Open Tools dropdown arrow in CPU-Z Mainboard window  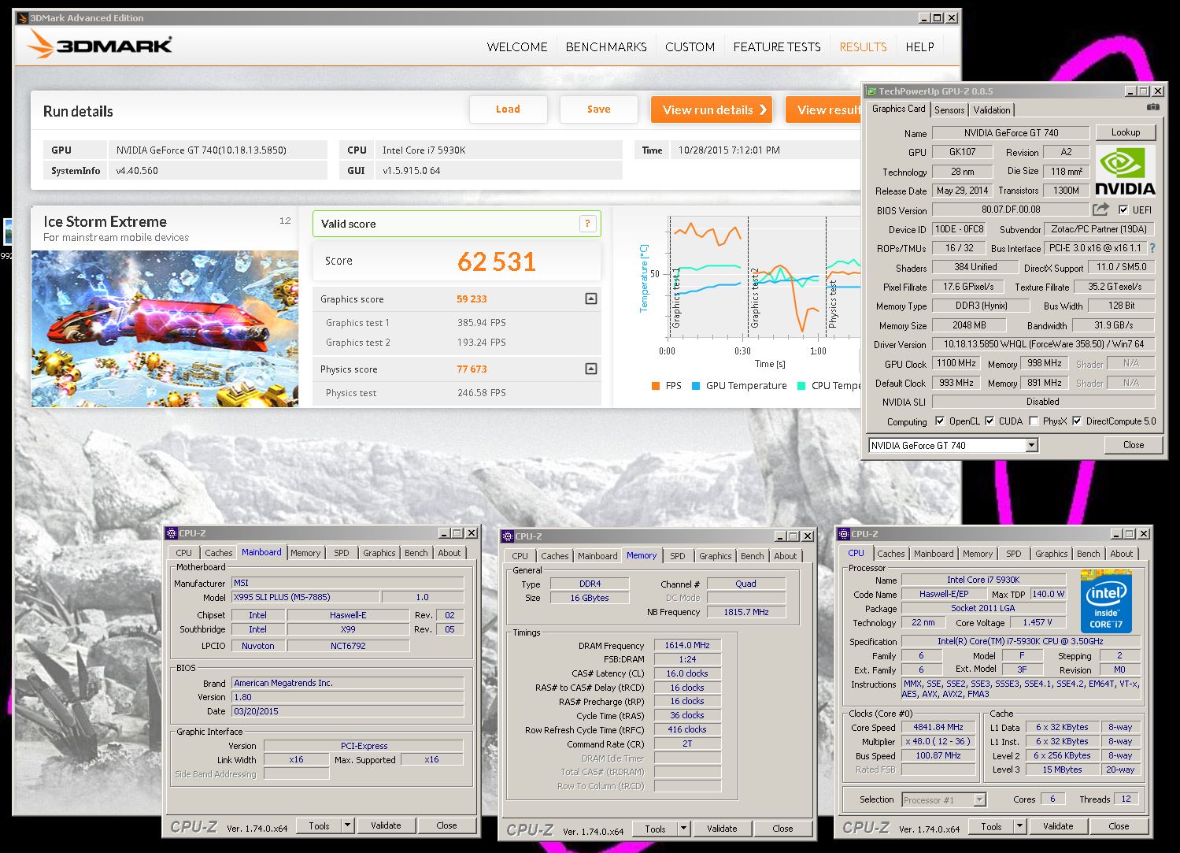tap(348, 825)
